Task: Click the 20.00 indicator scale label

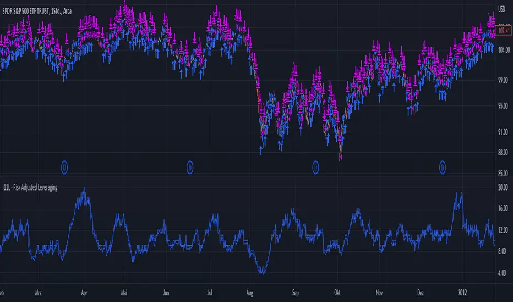Action: 503,187
